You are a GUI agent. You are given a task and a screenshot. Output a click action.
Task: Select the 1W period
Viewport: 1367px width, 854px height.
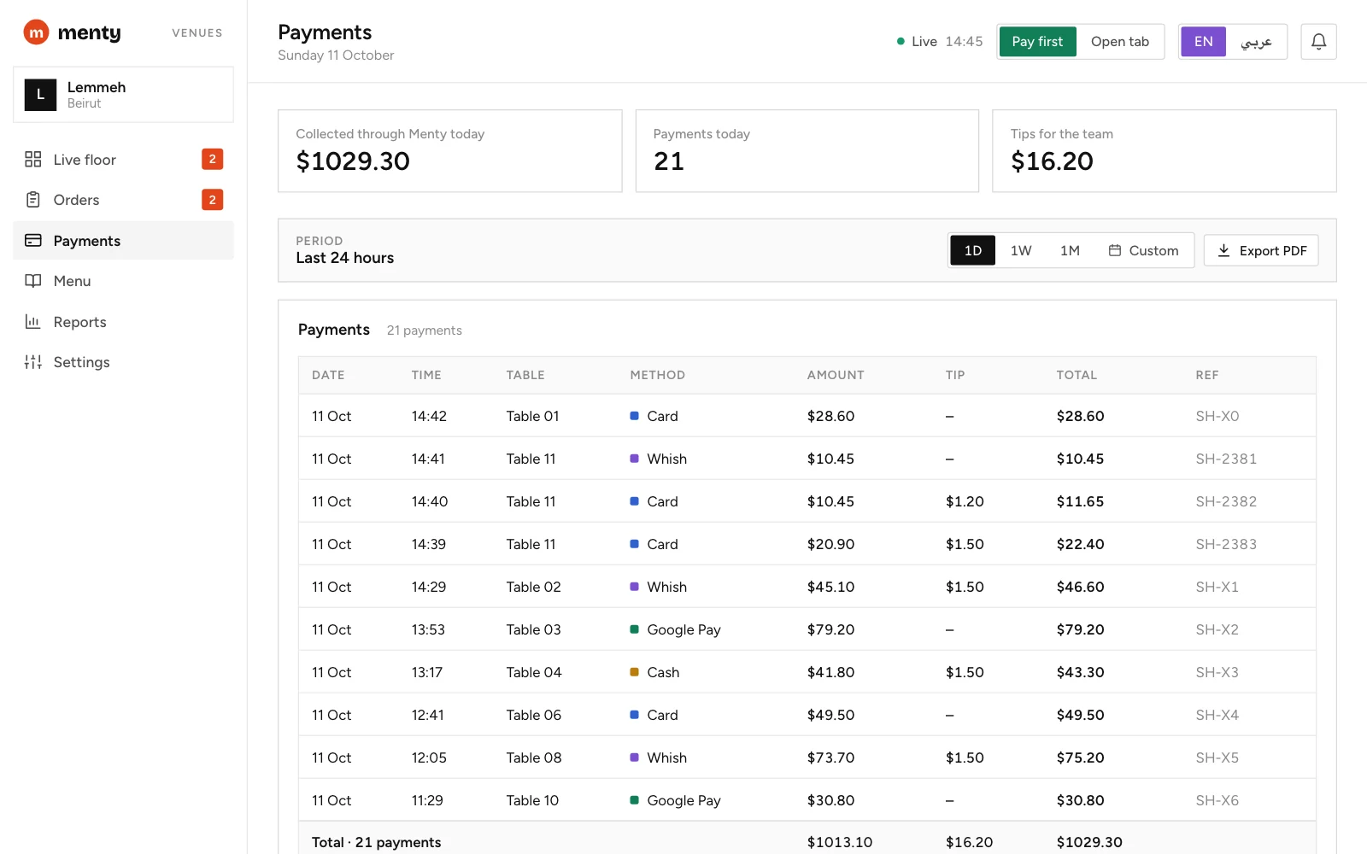point(1021,250)
